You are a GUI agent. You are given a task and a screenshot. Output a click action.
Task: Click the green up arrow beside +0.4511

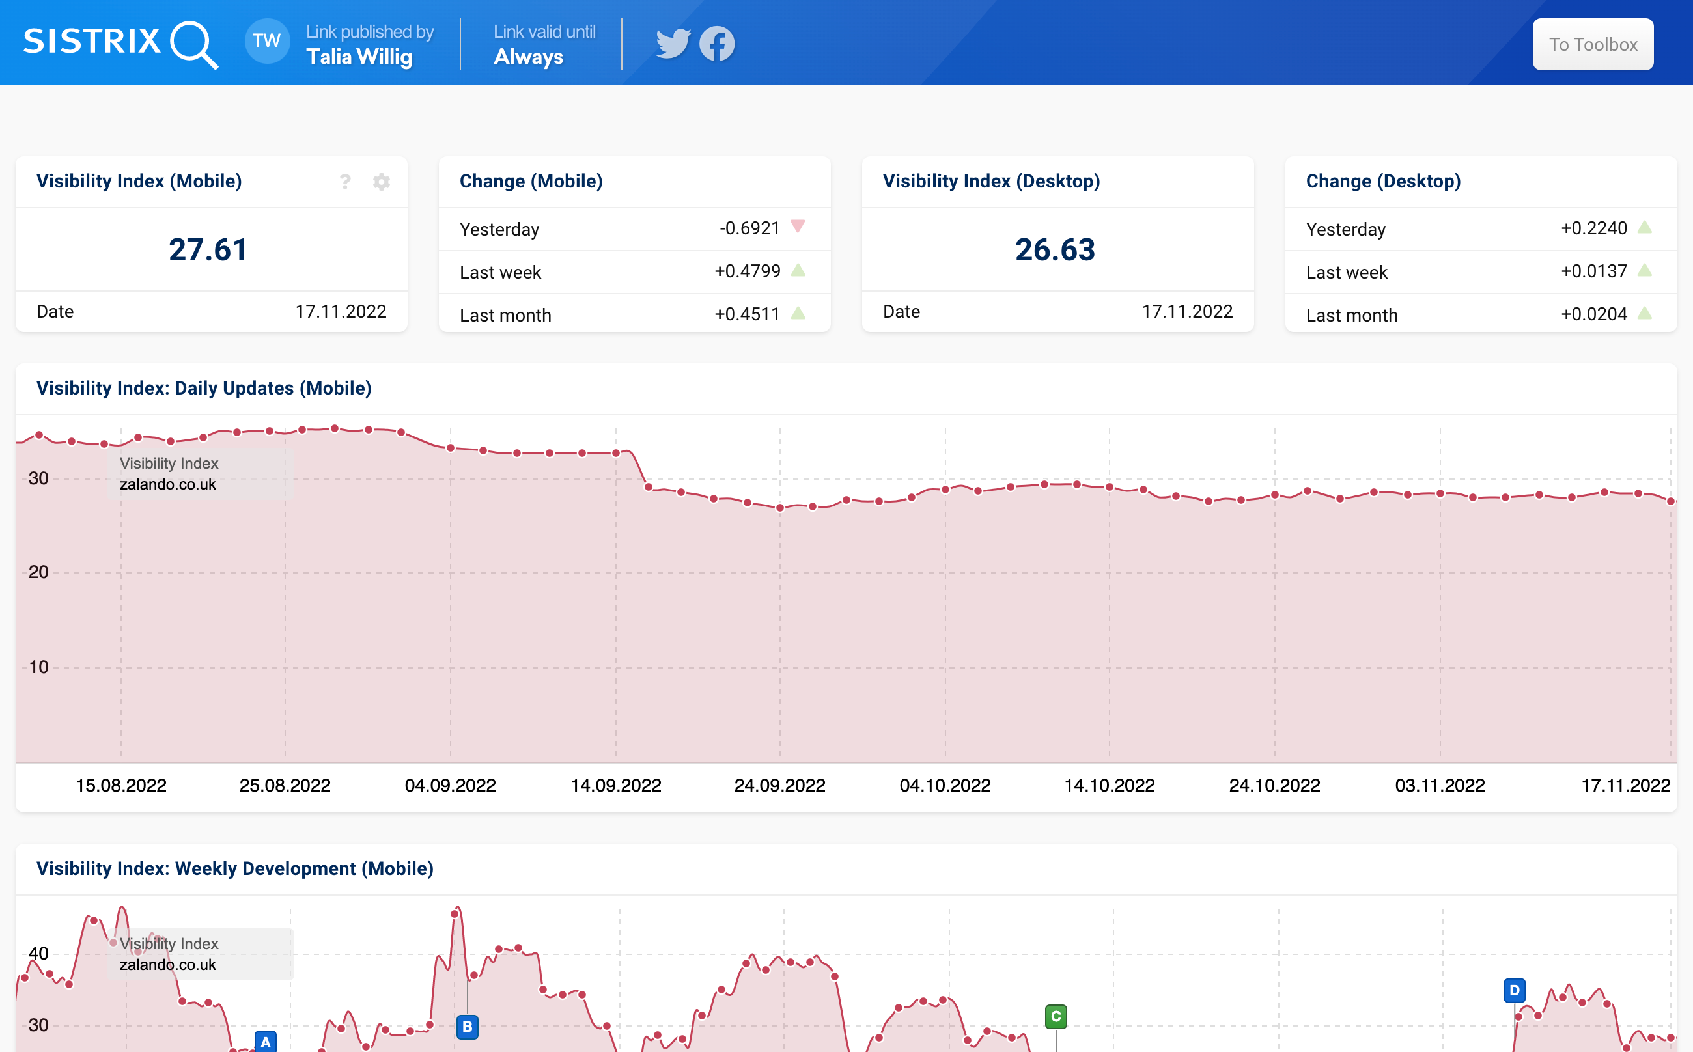pos(798,313)
